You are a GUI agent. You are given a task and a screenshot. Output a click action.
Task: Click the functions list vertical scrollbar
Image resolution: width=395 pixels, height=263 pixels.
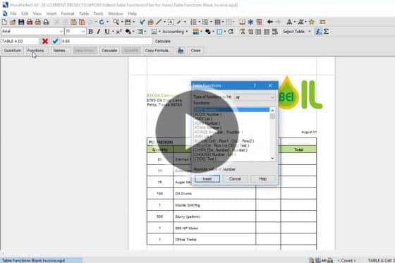272,135
